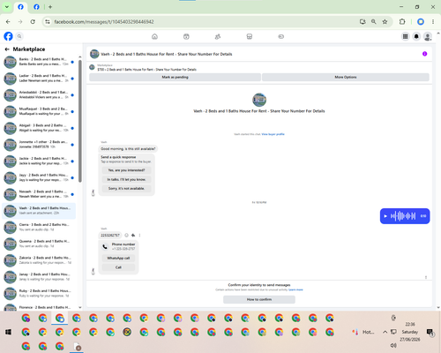Open Chrome extensions puzzle icon
This screenshot has width=441, height=353.
(402, 22)
